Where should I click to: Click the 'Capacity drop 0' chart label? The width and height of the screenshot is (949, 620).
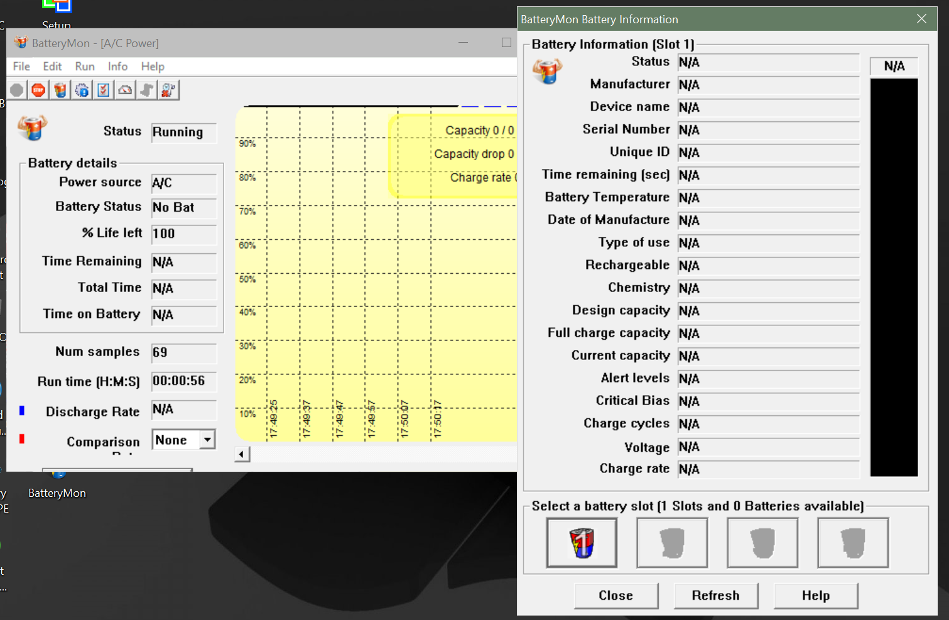click(x=474, y=154)
